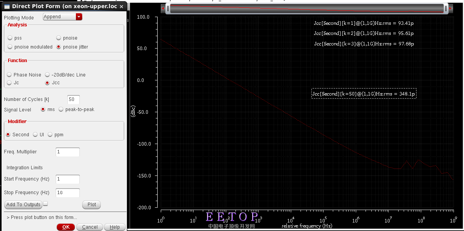Choose the ppm modifier
This screenshot has width=464, height=231.
pos(50,135)
